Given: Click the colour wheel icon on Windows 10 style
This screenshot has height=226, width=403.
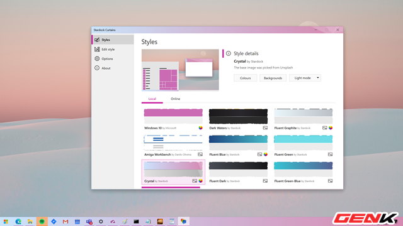Looking at the screenshot, I should 200,128.
